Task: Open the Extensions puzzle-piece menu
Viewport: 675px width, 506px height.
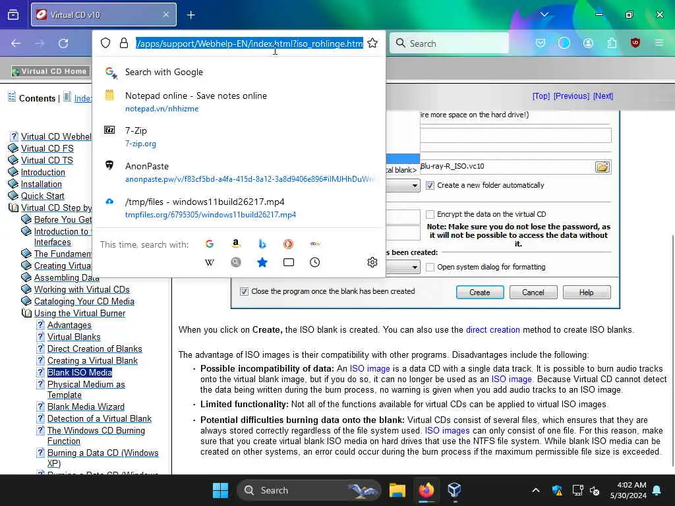Action: tap(612, 43)
